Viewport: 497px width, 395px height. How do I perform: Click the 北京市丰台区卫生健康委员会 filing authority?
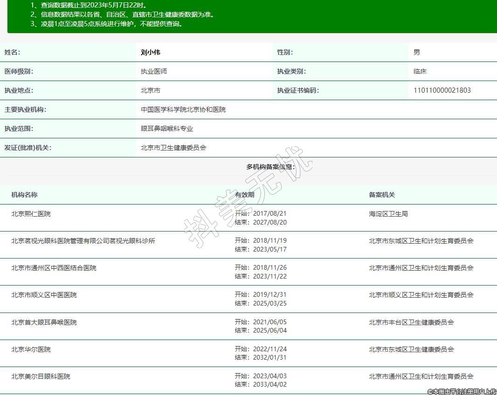tap(411, 322)
